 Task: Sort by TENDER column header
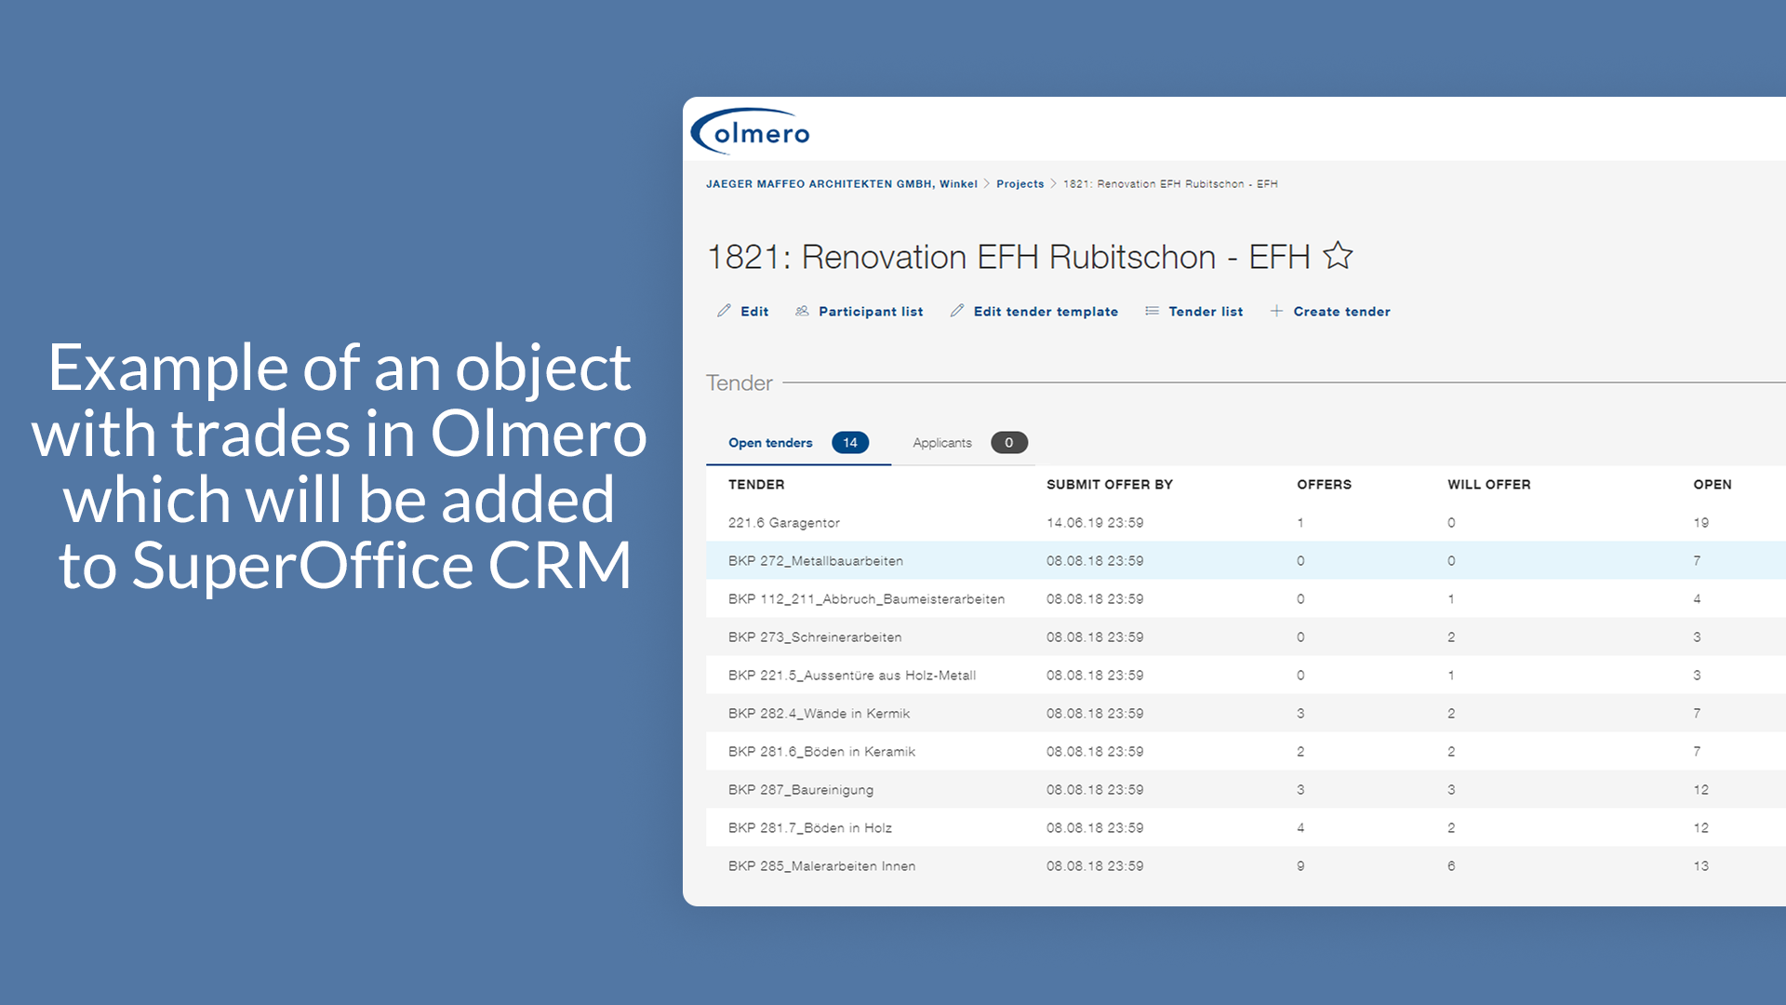756,485
